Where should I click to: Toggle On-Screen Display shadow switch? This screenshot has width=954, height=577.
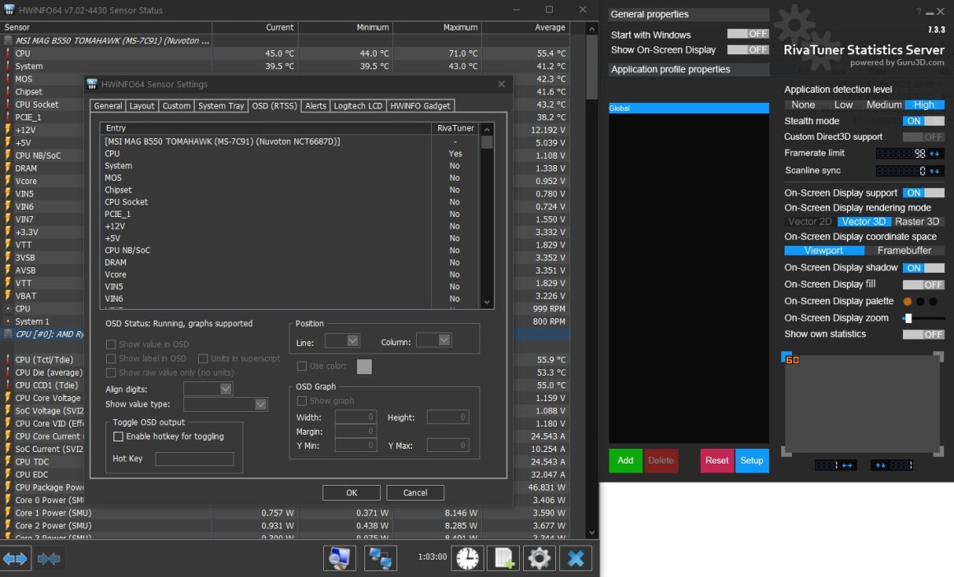point(924,267)
